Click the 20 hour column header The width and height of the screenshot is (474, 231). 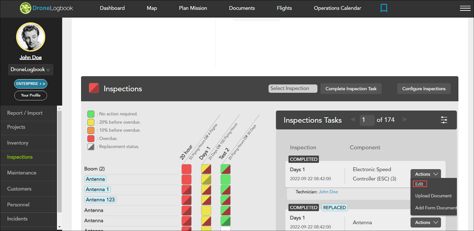pyautogui.click(x=186, y=152)
